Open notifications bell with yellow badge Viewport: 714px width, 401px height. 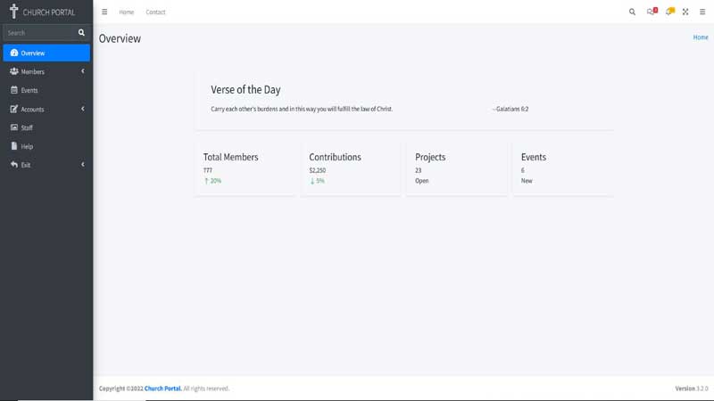point(668,12)
